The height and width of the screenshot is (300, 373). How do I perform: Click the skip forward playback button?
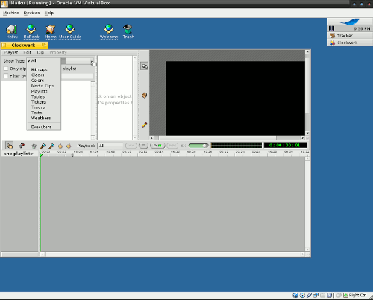pyautogui.click(x=172, y=146)
